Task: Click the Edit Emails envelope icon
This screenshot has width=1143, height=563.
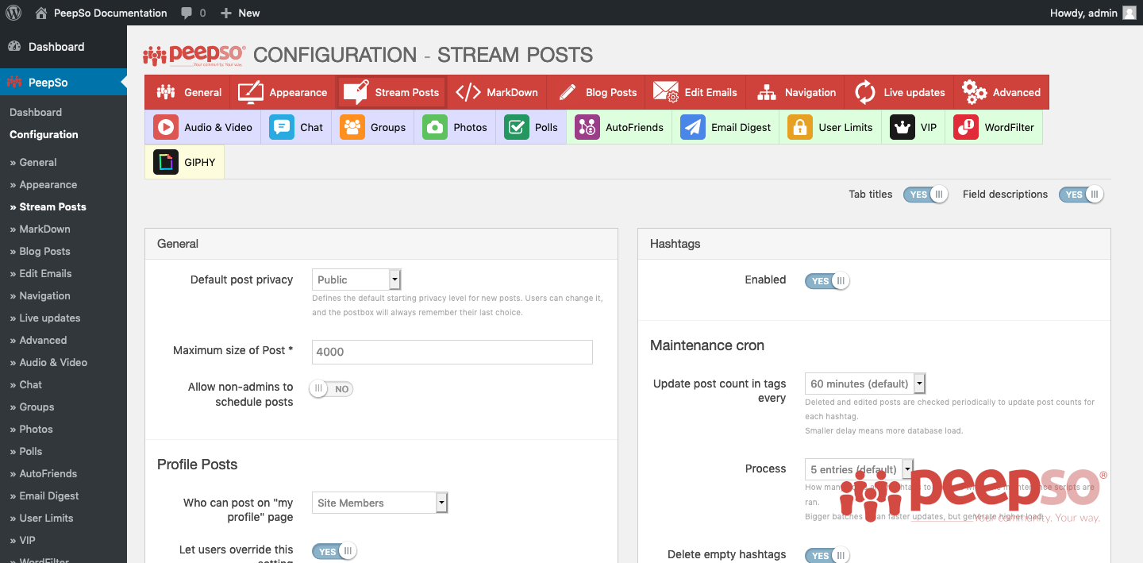Action: (x=666, y=92)
